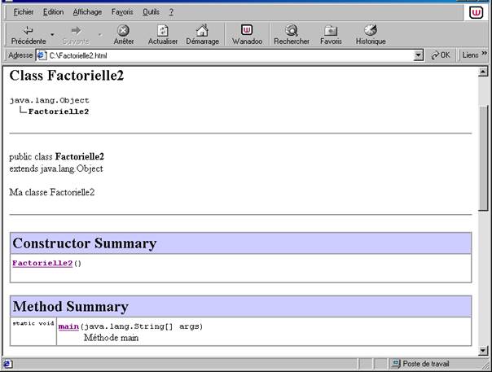Open the Outils menu

pos(151,12)
